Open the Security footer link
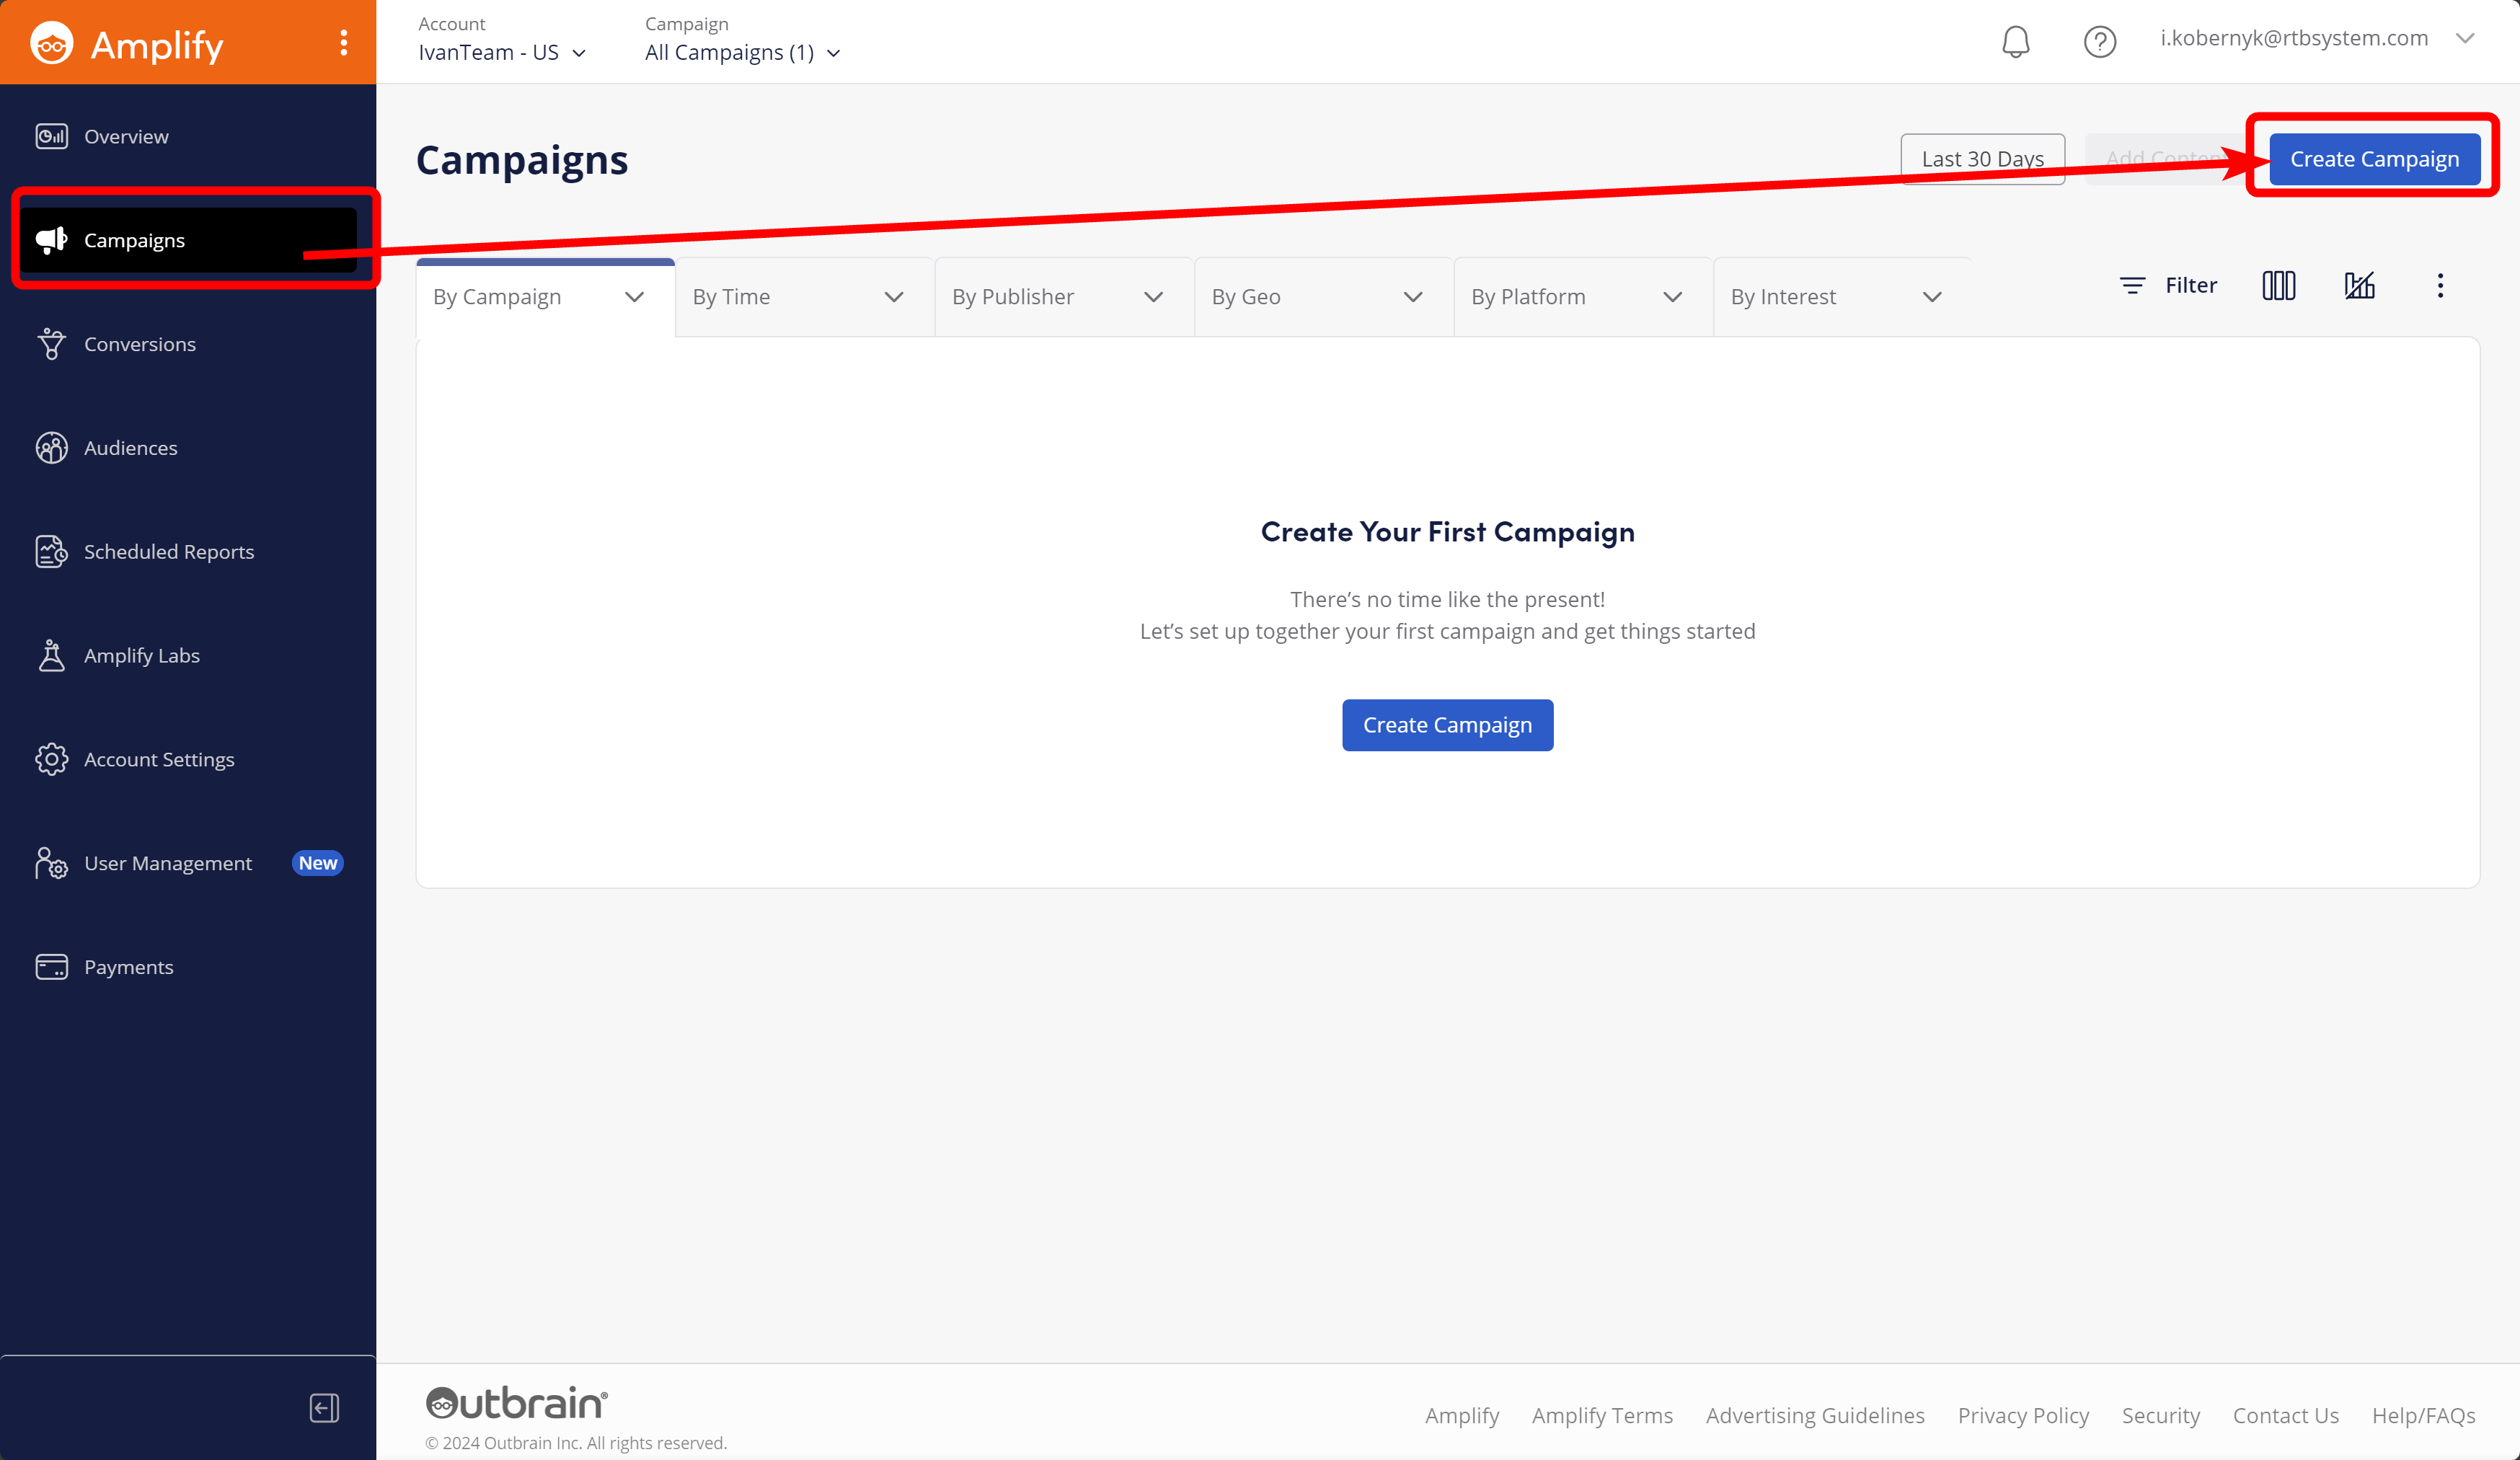 [x=2161, y=1415]
